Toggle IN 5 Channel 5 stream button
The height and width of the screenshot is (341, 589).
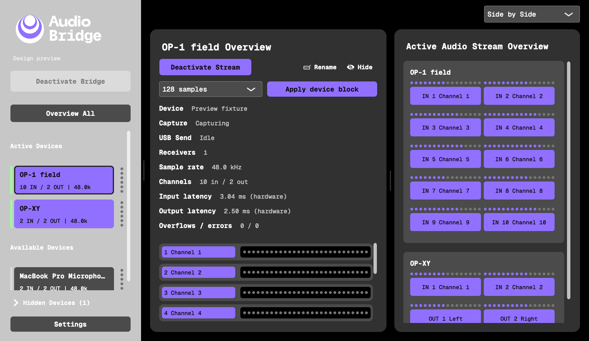tap(445, 159)
